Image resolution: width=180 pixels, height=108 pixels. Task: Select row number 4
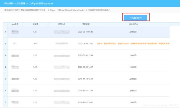click(5, 67)
